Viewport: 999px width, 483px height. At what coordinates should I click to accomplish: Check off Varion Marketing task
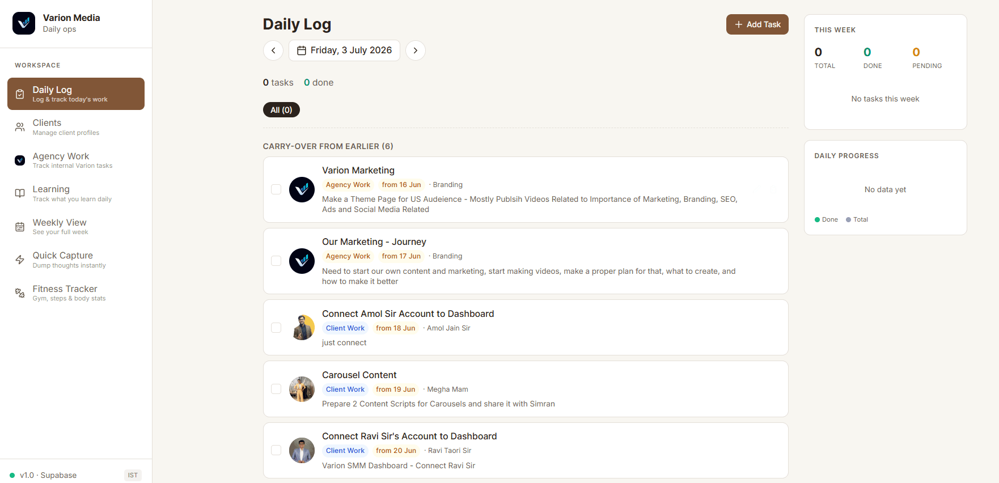(276, 189)
